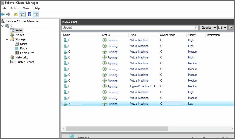Click the Failover Cluster Manager title bar icon
The image size is (235, 139).
(3, 3)
